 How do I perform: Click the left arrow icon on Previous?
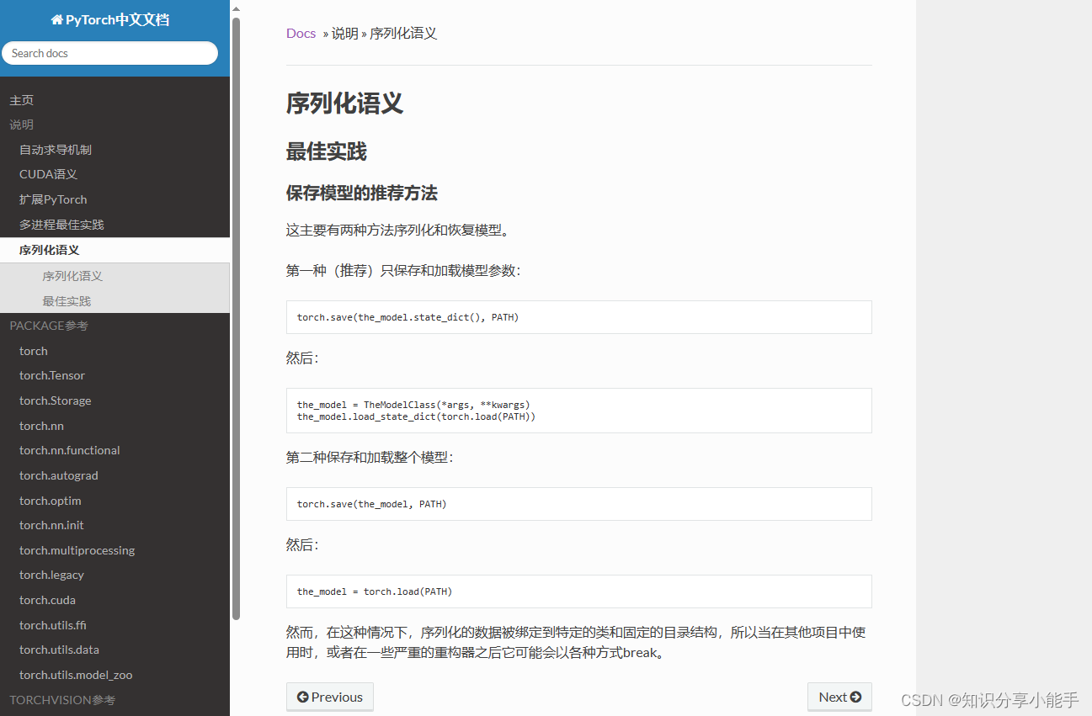302,697
